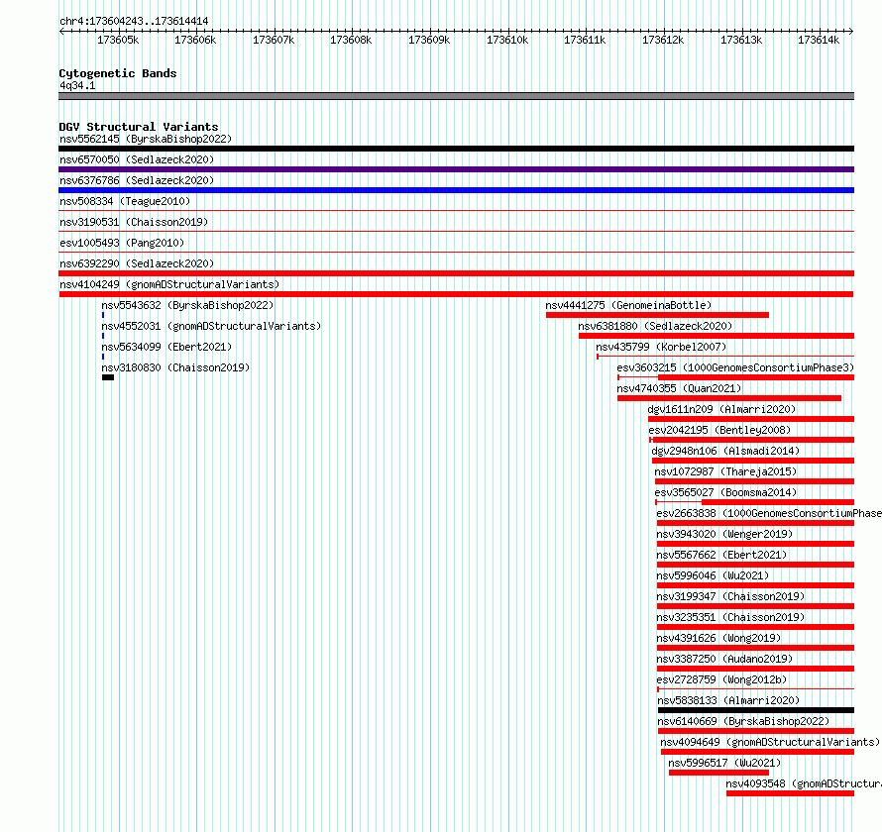Image resolution: width=882 pixels, height=832 pixels.
Task: Open the esv3565027 (Boomsma2014) label
Action: (725, 492)
